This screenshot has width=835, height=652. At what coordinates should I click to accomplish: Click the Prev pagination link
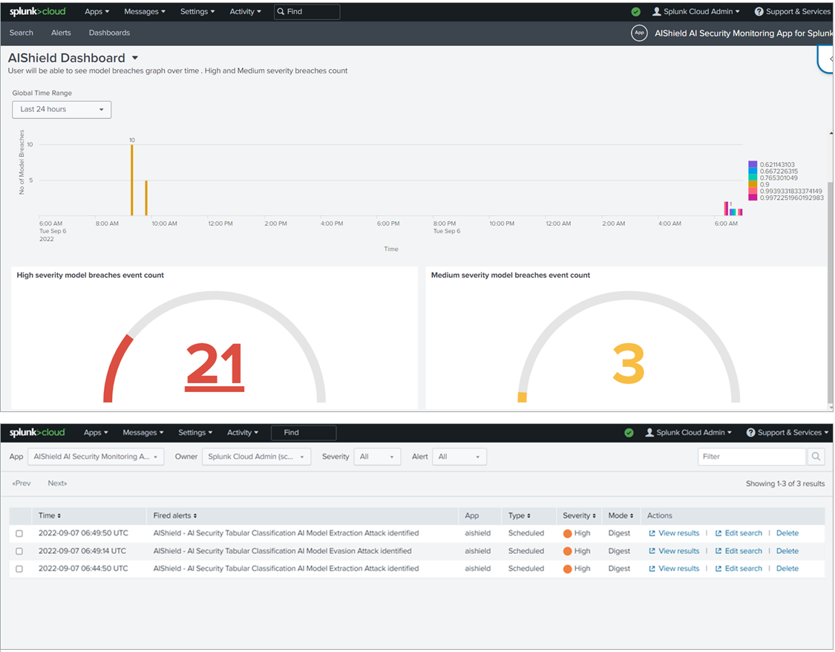[x=22, y=483]
